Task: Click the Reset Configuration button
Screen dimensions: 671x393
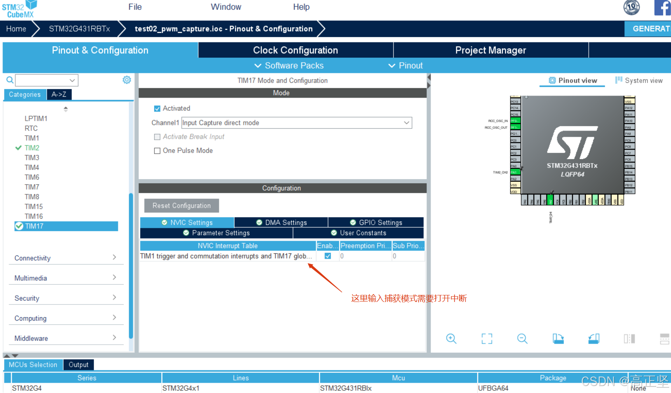Action: point(181,206)
